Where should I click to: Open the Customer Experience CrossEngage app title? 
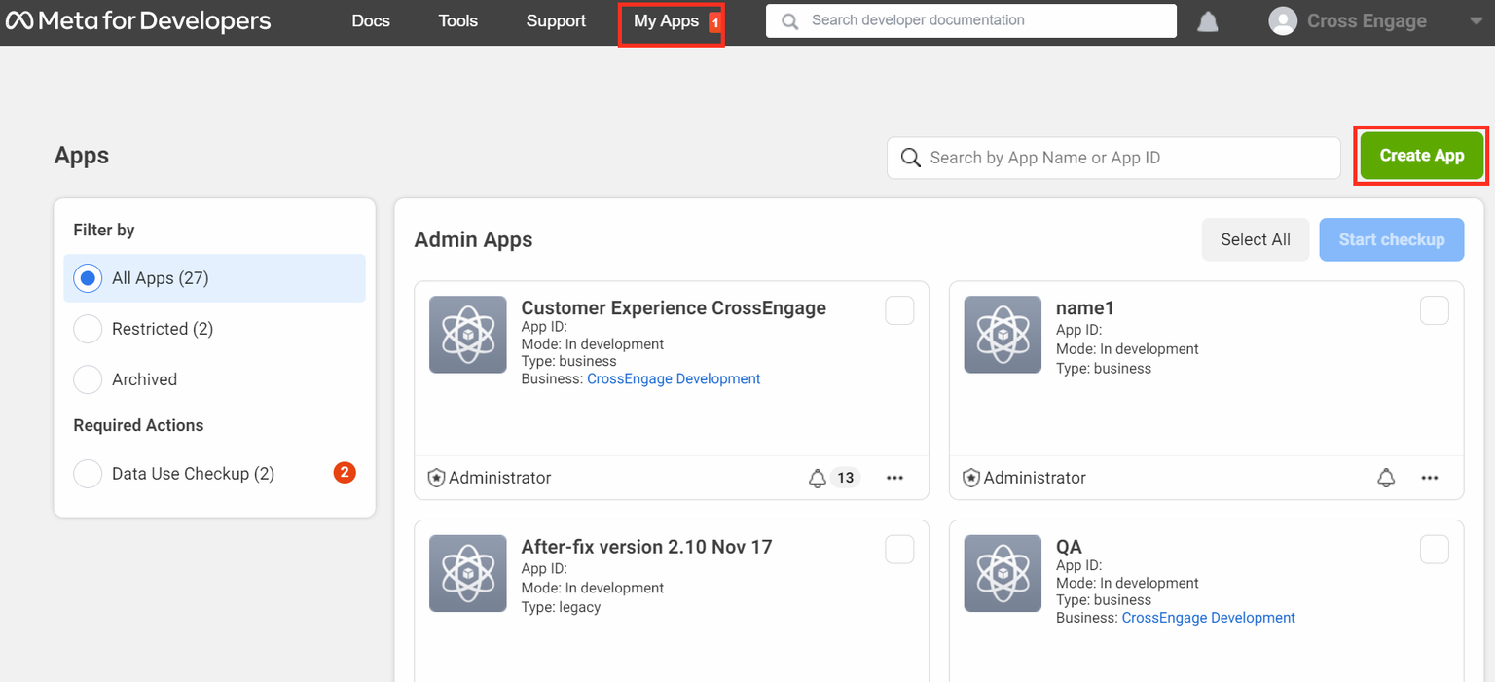click(x=674, y=308)
